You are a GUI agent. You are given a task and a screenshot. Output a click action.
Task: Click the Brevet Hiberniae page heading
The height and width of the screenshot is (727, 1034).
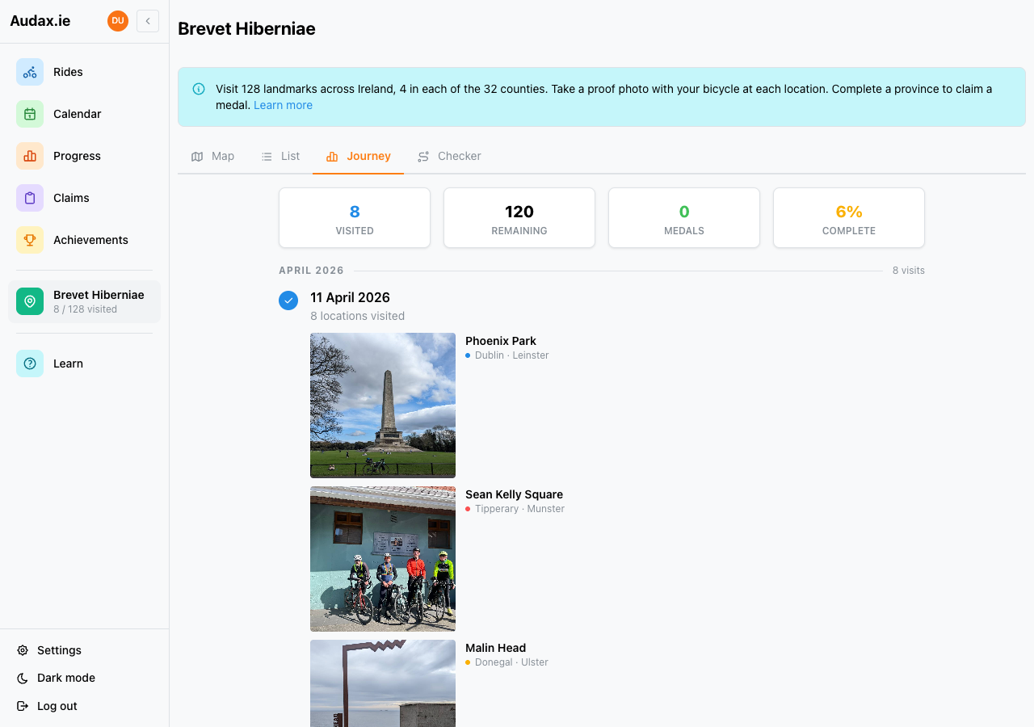(x=246, y=29)
